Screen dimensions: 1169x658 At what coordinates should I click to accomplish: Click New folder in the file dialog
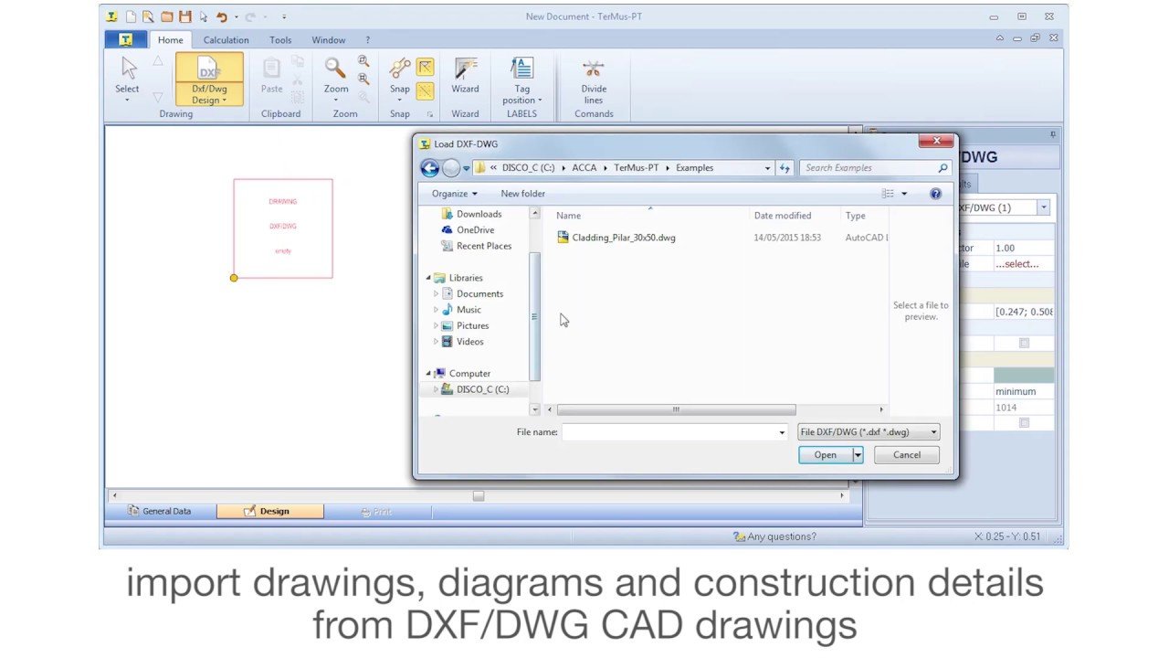(523, 194)
